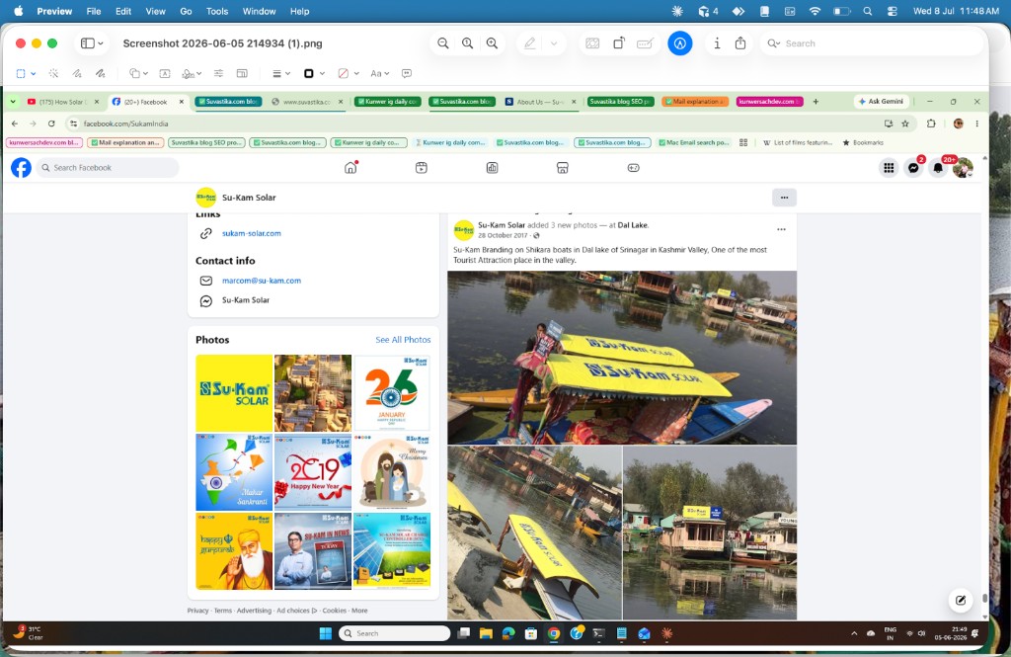Expand the highlight color options chevron
Image resolution: width=1011 pixels, height=657 pixels.
pos(554,43)
